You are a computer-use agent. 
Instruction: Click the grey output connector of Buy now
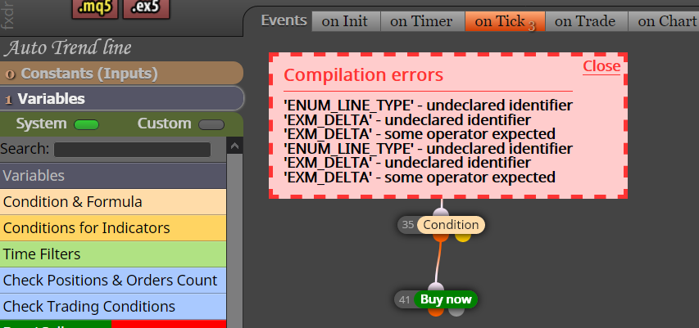pyautogui.click(x=456, y=311)
